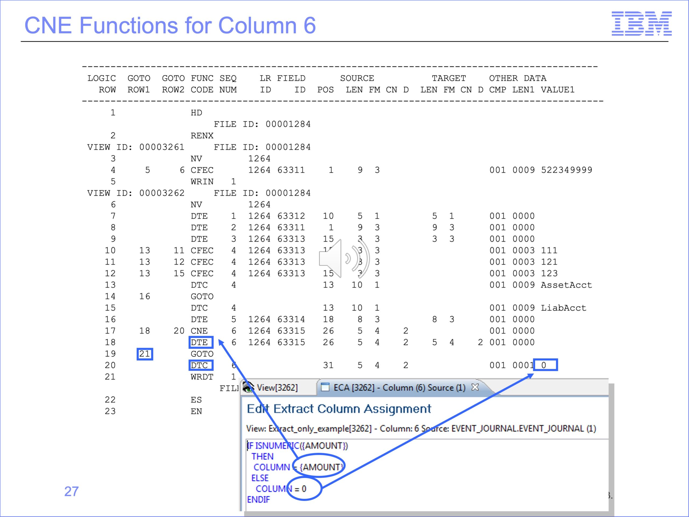This screenshot has width=689, height=517.
Task: Click the COLUMN = 0 line
Action: pos(281,489)
